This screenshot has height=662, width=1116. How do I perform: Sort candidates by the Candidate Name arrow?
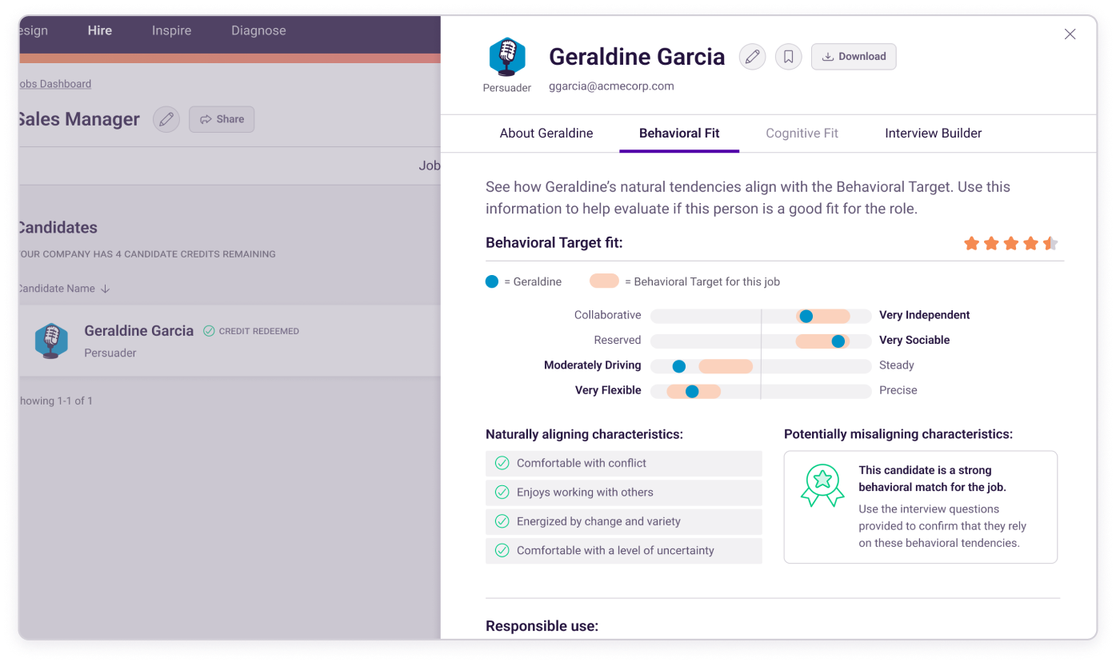point(106,289)
